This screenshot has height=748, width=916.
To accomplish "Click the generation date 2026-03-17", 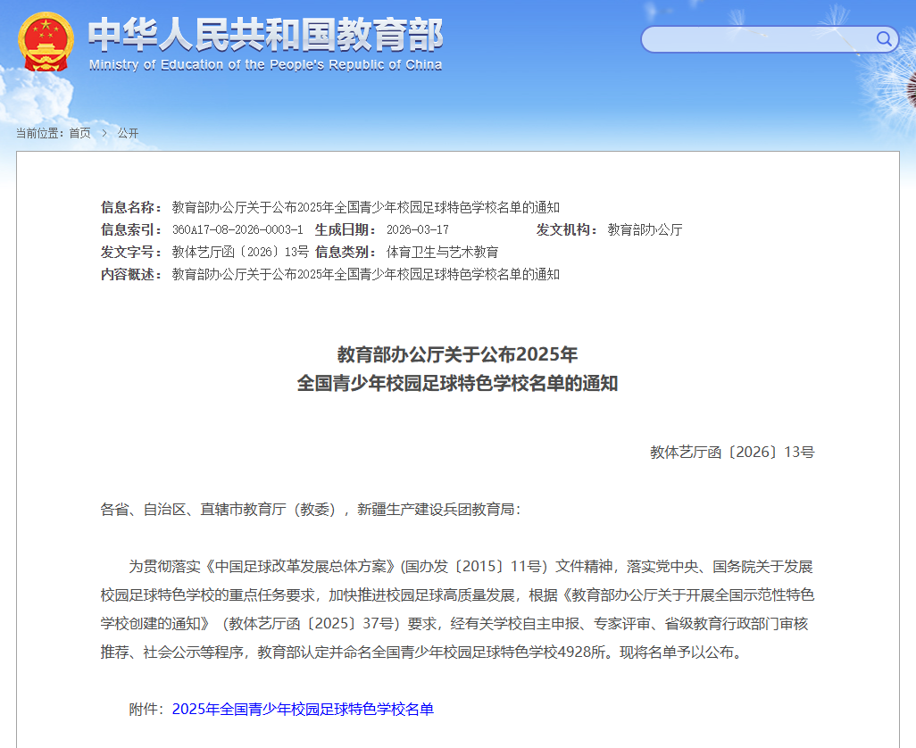I will click(417, 229).
